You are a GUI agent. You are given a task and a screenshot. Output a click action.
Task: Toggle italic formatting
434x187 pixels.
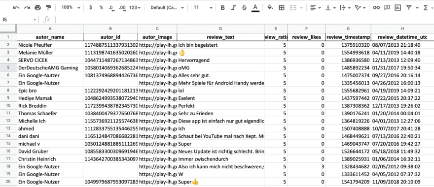233,8
